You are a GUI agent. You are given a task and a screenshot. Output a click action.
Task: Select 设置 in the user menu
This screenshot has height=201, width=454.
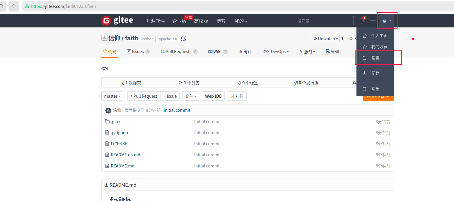coord(375,58)
